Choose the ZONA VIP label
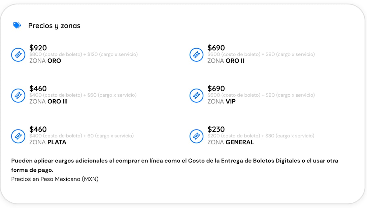The width and height of the screenshot is (367, 208). point(221,102)
